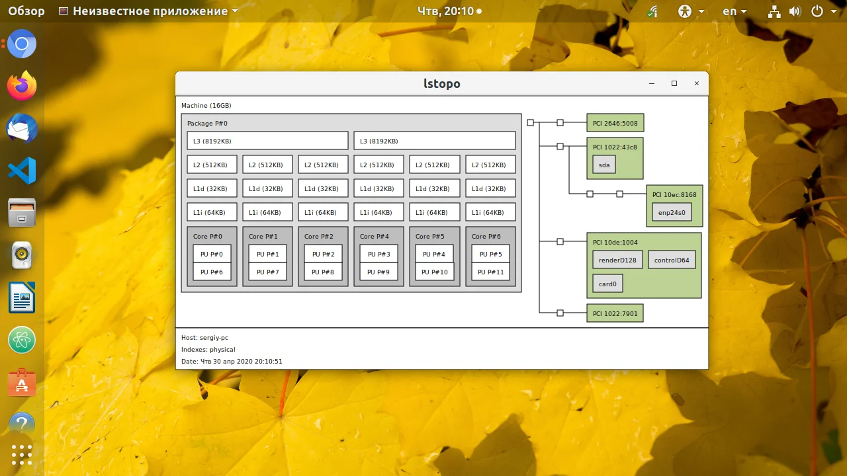
Task: Show applications grid in dock
Action: [22, 455]
